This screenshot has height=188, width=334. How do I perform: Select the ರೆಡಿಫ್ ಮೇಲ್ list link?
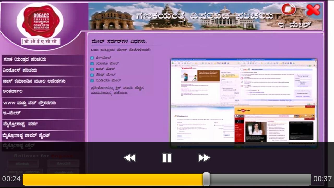[x=105, y=75]
